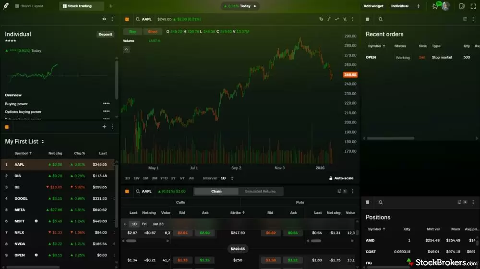The height and width of the screenshot is (269, 480).
Task: Toggle account value visibility eye icon
Action: click(104, 19)
